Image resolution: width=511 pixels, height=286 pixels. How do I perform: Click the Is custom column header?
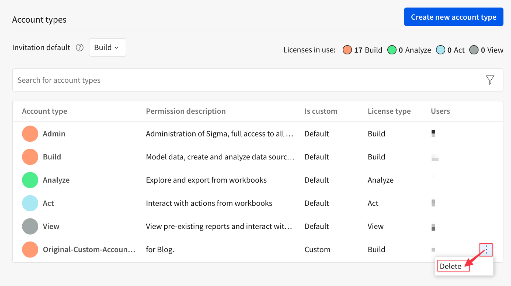click(321, 111)
